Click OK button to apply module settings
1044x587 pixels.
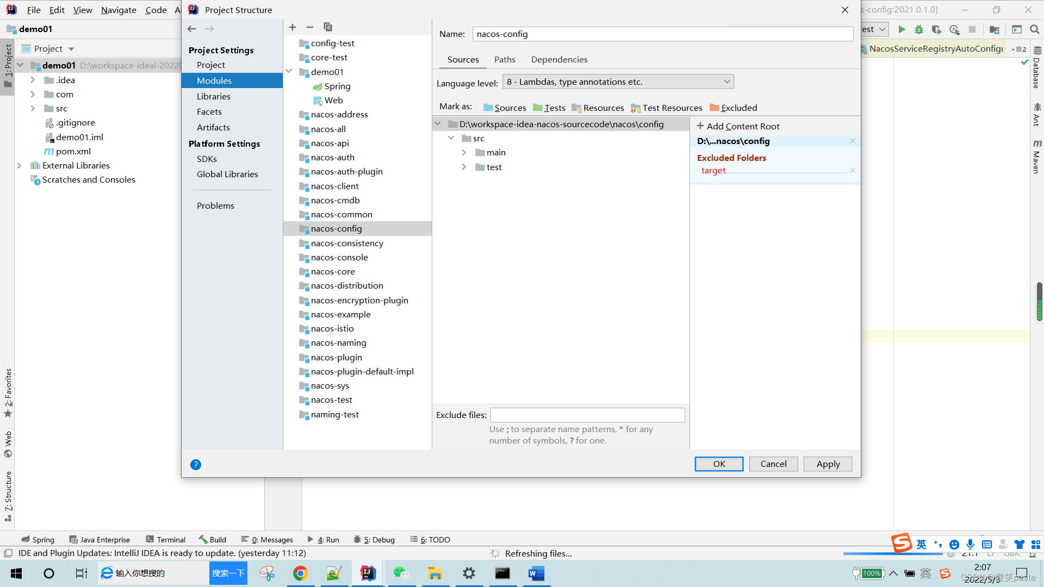point(719,463)
